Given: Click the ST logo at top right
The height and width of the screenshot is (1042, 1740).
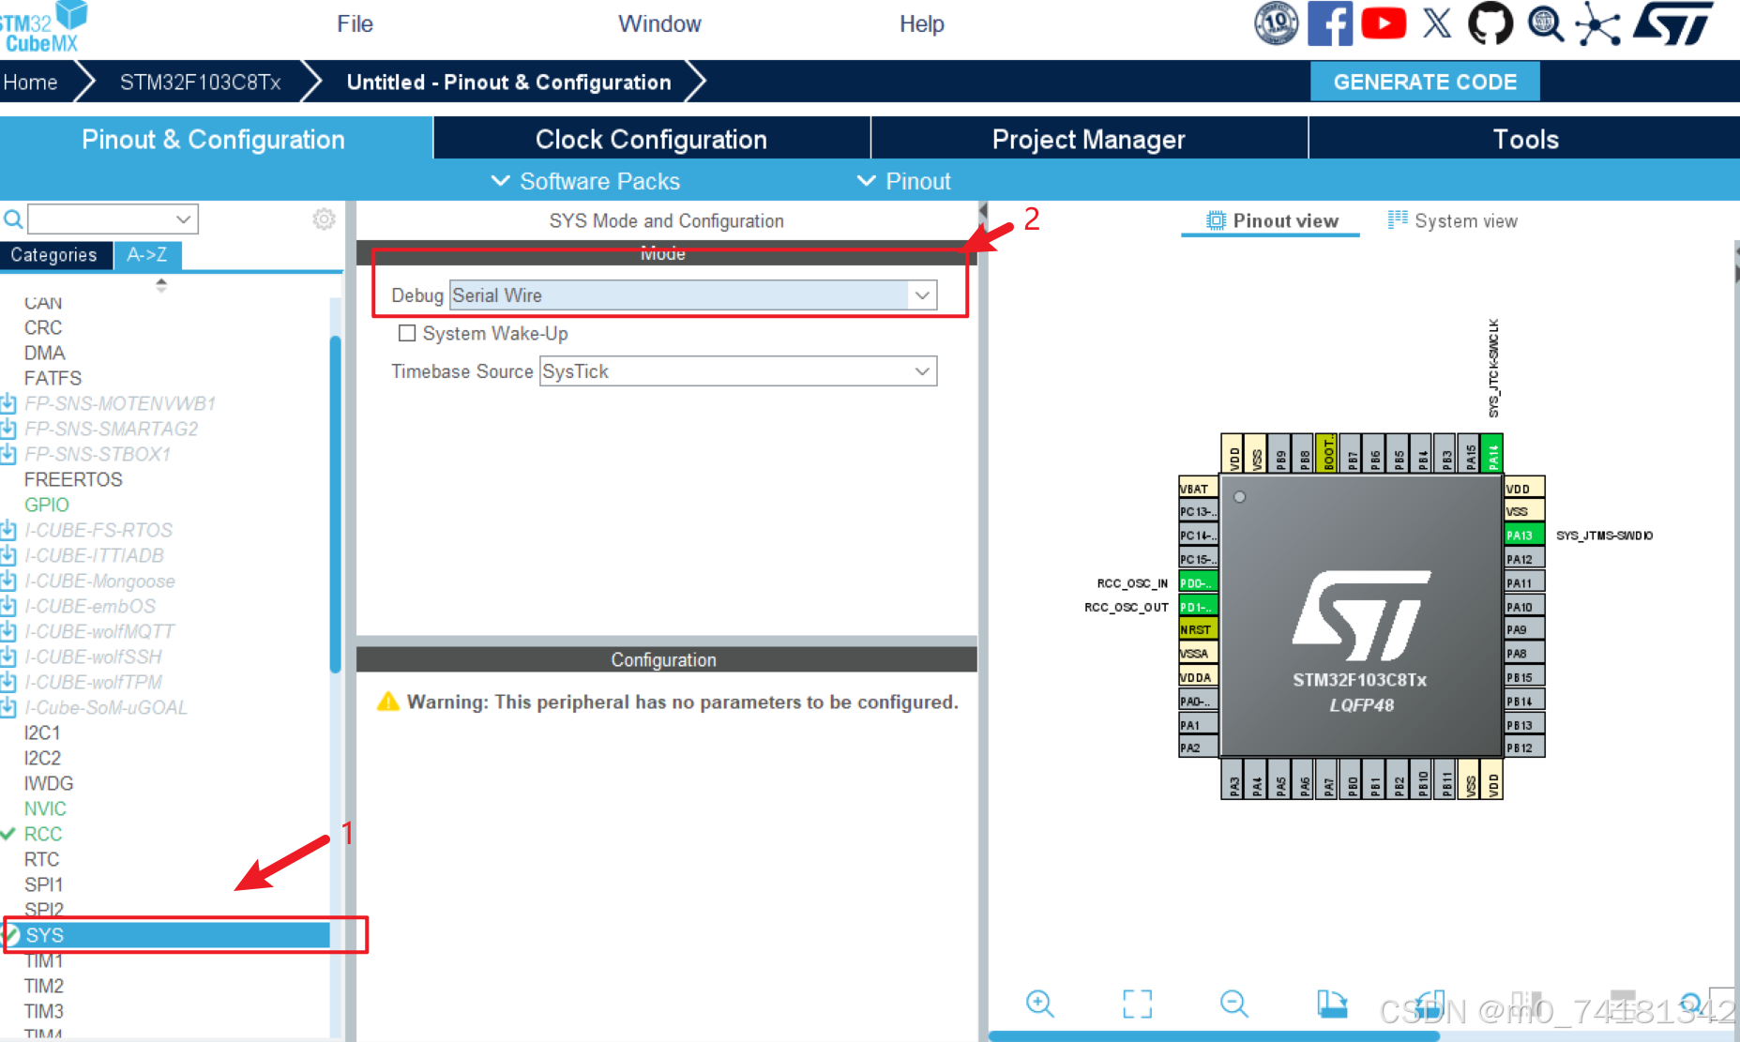Looking at the screenshot, I should [x=1673, y=23].
